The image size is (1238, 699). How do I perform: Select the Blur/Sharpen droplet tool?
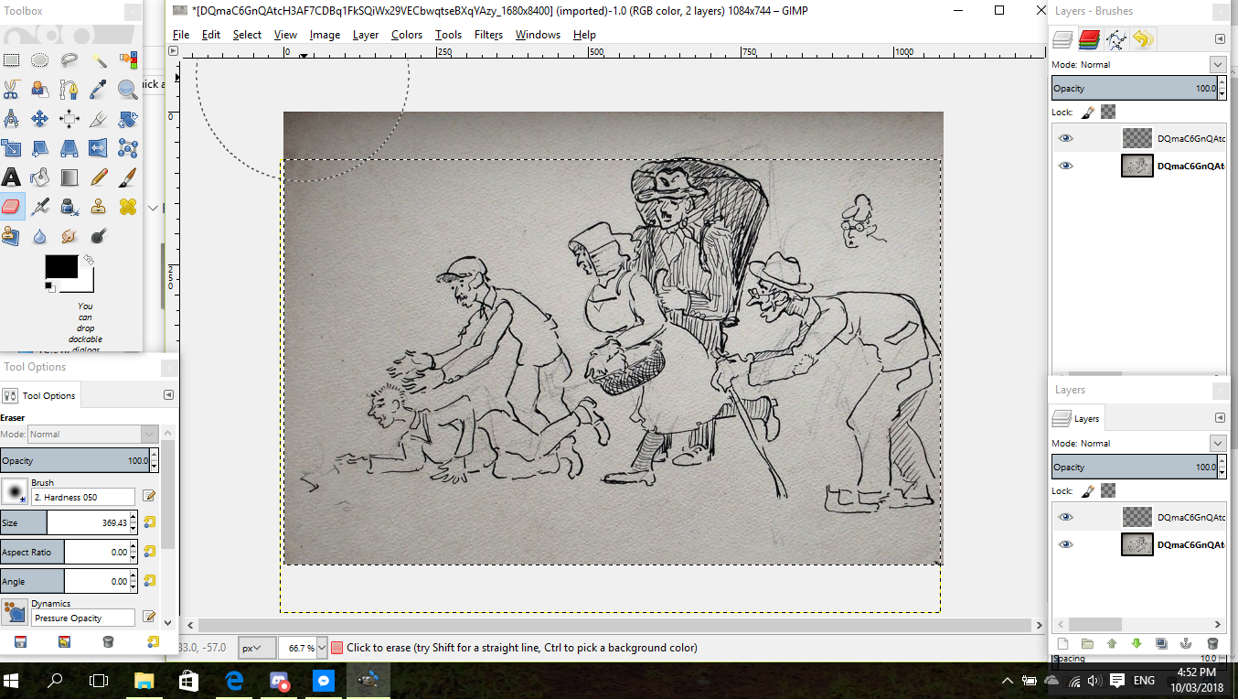pyautogui.click(x=40, y=236)
